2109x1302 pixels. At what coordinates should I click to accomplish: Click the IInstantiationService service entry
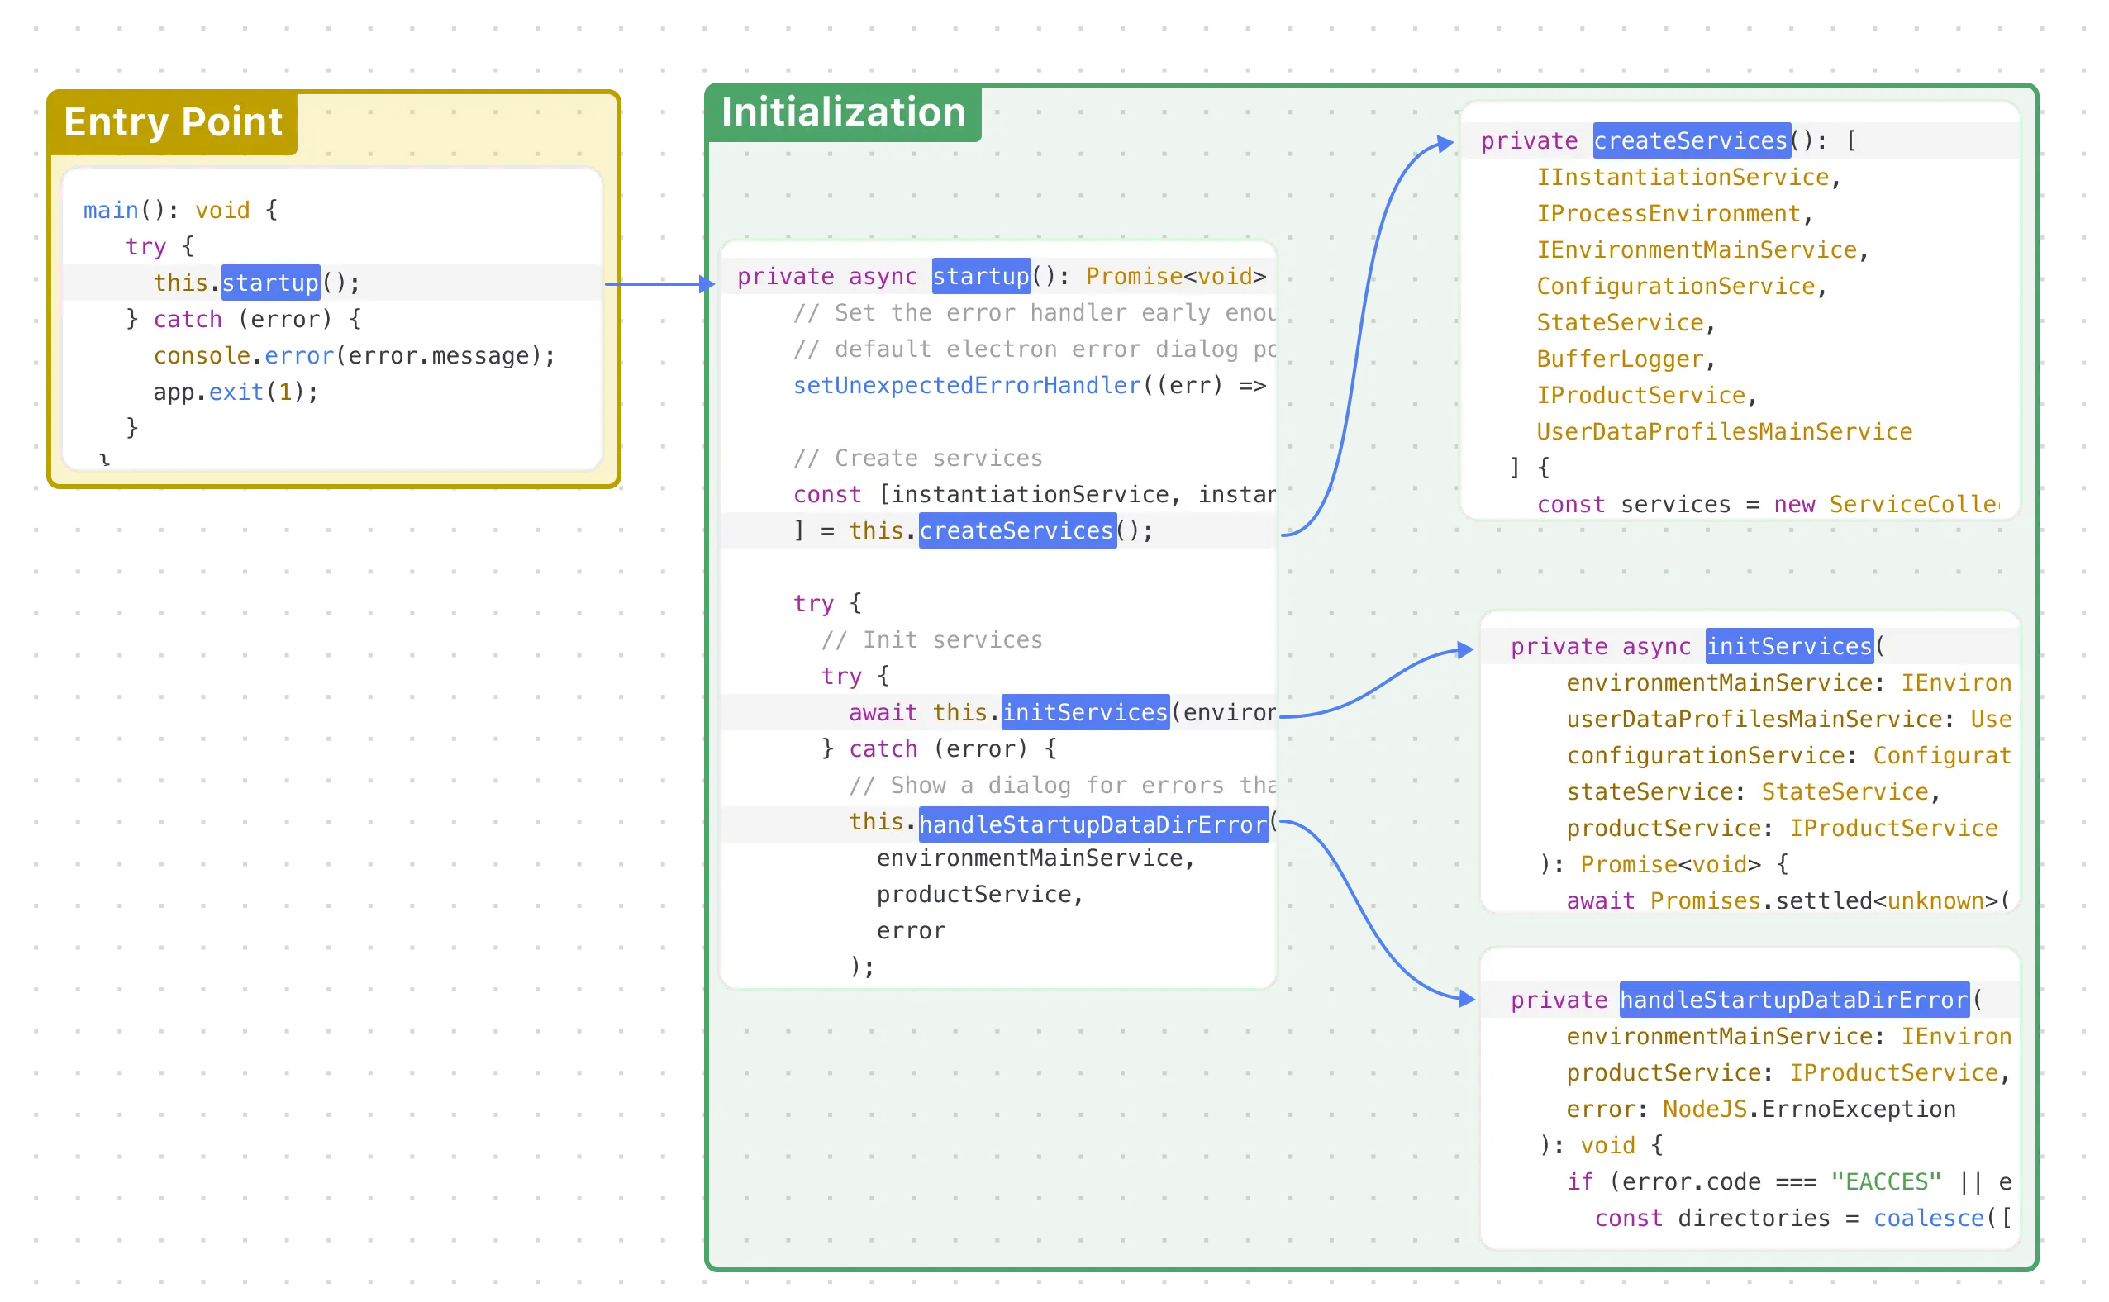(1683, 177)
